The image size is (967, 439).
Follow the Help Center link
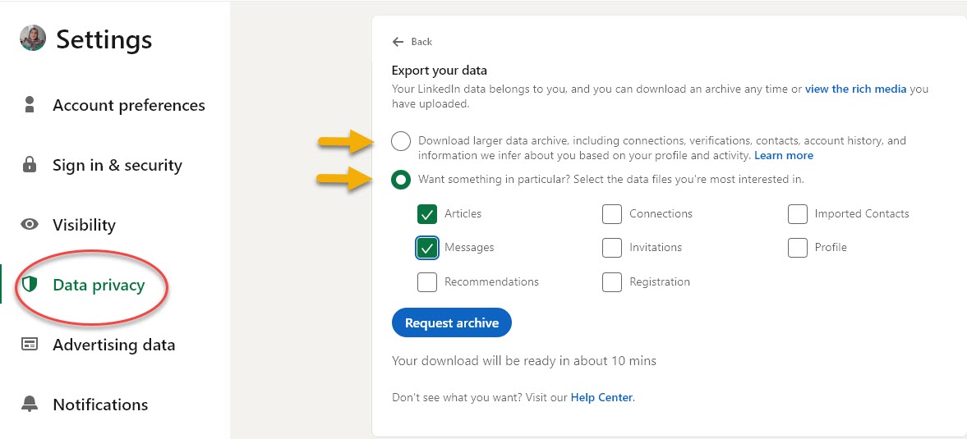pos(602,397)
